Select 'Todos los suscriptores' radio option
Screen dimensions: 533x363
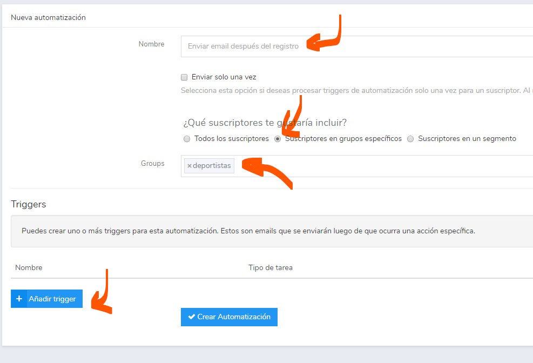(x=187, y=139)
